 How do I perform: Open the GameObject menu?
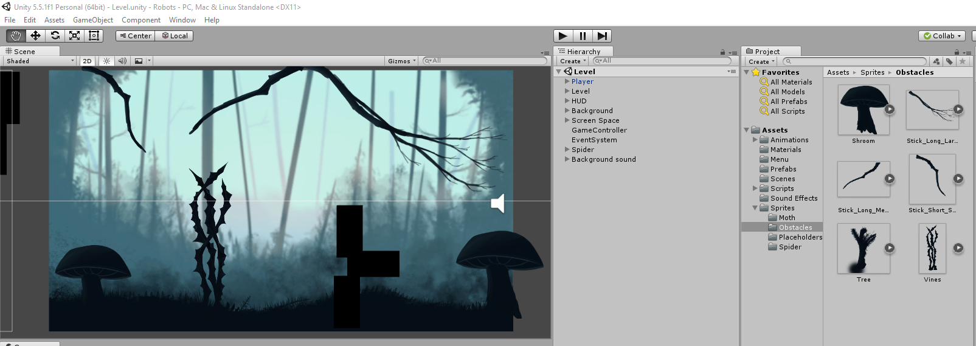coord(92,20)
